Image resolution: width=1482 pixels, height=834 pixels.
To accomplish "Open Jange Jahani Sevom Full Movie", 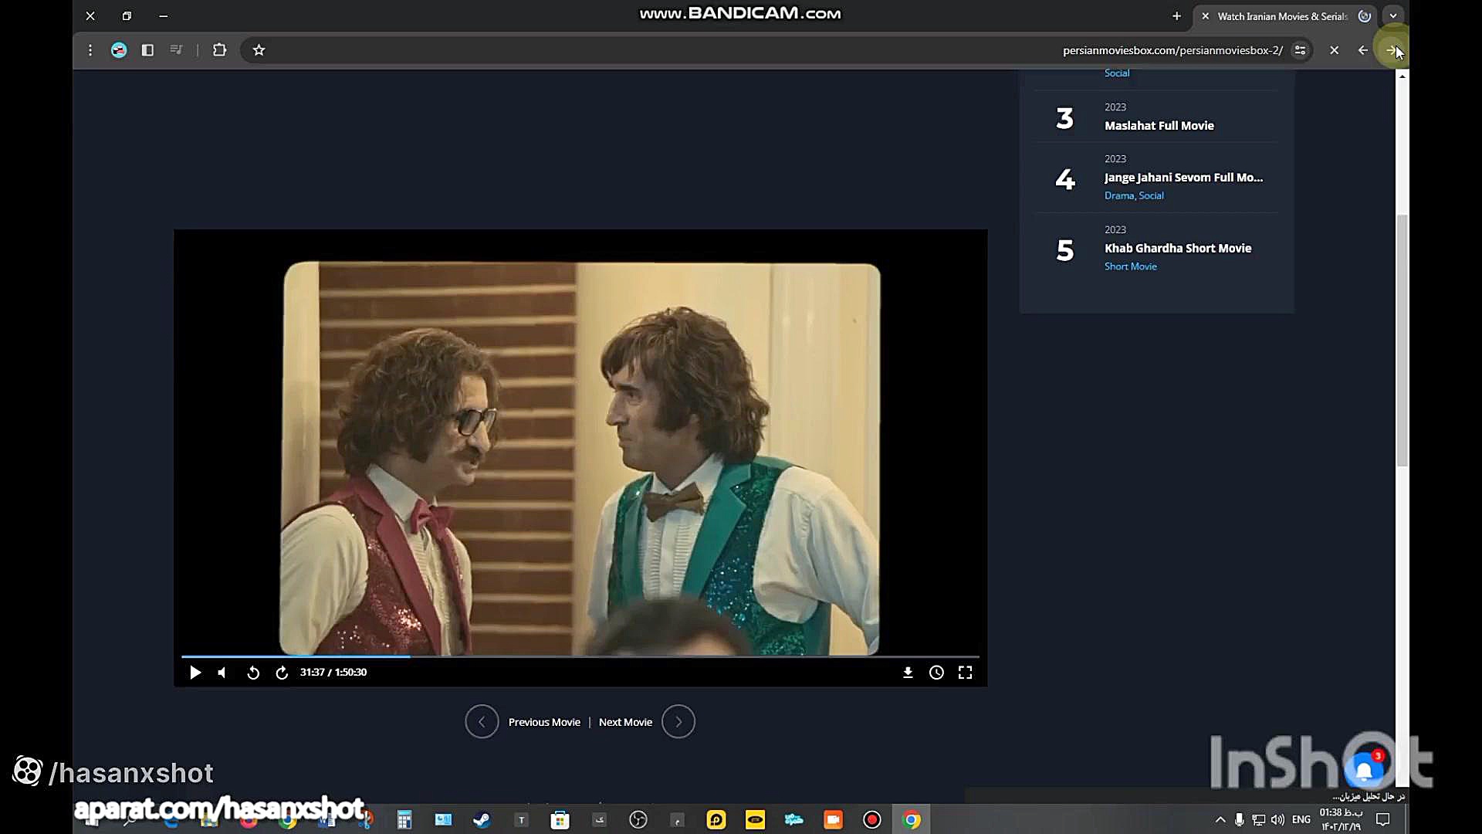I will click(x=1183, y=178).
